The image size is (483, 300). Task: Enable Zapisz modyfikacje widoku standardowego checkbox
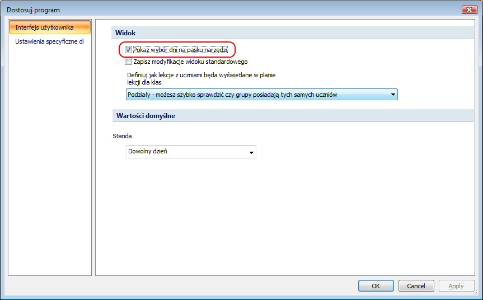point(128,62)
